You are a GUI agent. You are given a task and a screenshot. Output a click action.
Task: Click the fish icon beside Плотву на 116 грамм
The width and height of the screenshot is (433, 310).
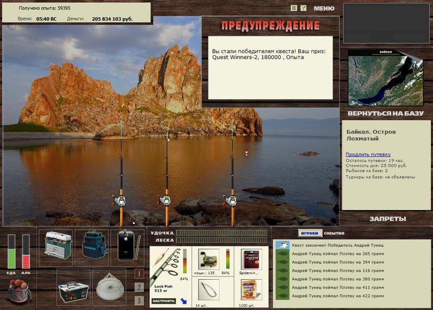283,271
